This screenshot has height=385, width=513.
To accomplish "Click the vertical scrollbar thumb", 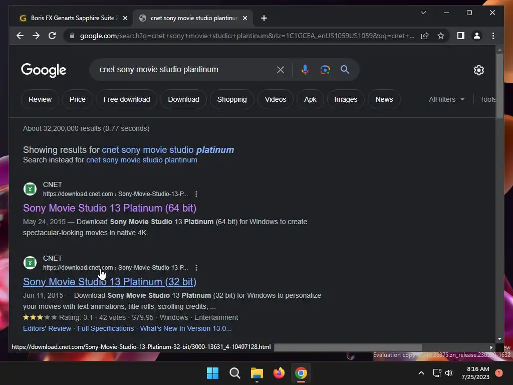I will pyautogui.click(x=499, y=86).
